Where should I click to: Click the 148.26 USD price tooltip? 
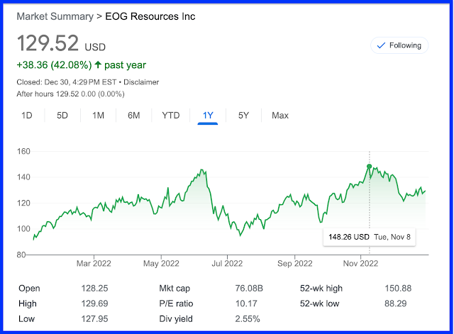[370, 237]
